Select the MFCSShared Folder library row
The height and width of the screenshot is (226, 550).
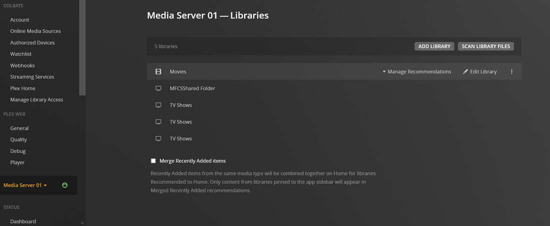[192, 89]
